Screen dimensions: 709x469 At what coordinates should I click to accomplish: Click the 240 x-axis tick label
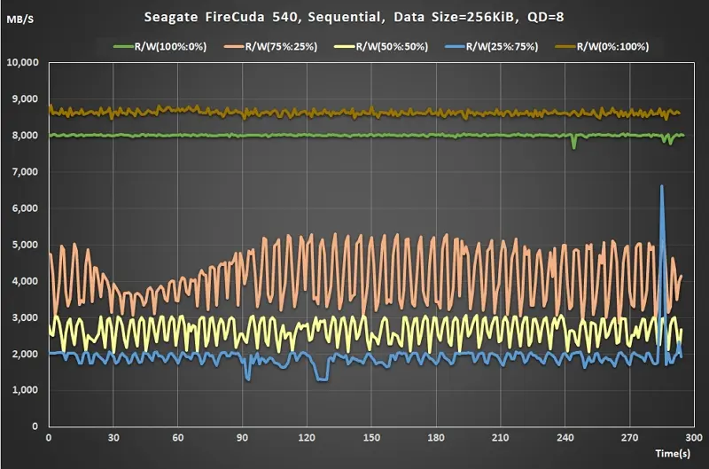click(x=565, y=438)
